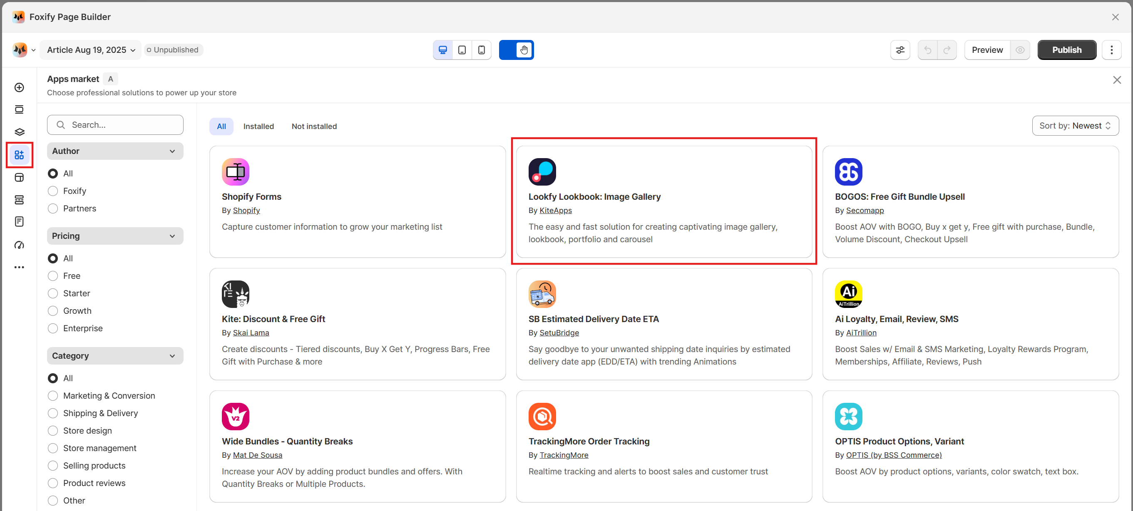Click the Shopify Forms app icon

click(235, 172)
